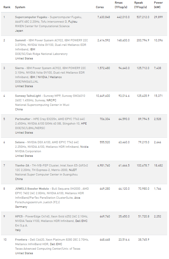Click RIKEN Center for Computational Science
This screenshot has height=259, width=169.
click(x=42, y=26)
